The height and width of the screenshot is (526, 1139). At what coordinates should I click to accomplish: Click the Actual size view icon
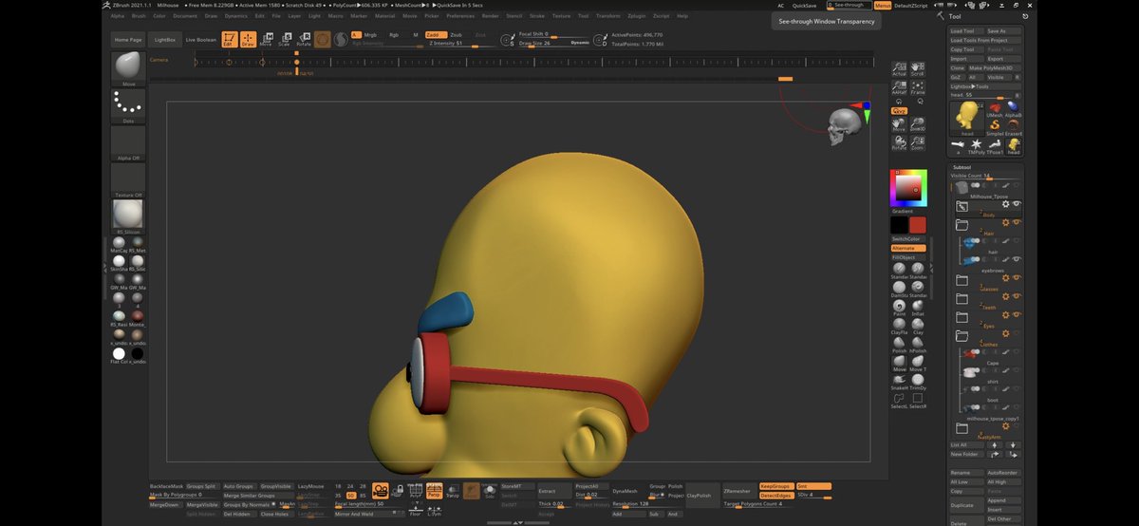click(899, 70)
